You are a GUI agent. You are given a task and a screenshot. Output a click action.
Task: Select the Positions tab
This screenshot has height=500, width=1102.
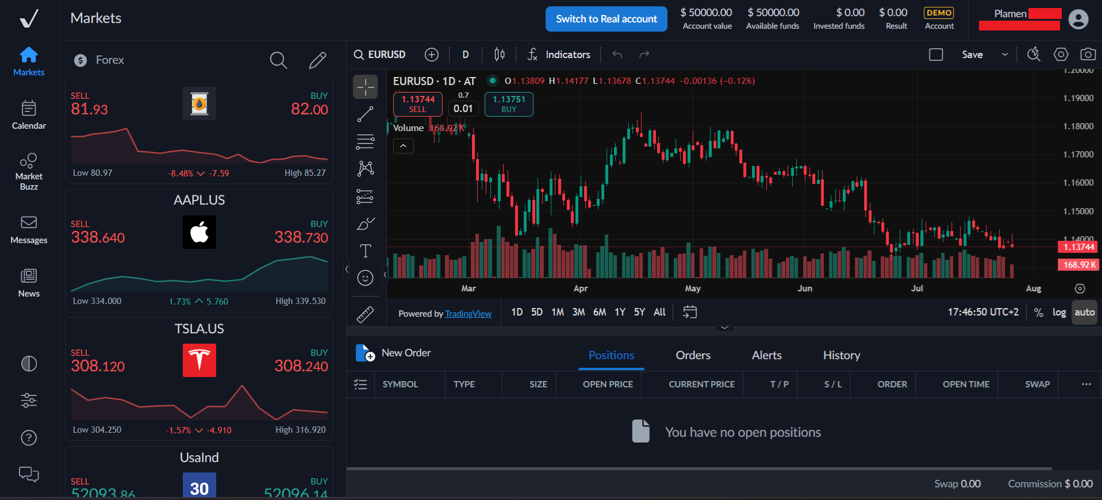(x=611, y=355)
